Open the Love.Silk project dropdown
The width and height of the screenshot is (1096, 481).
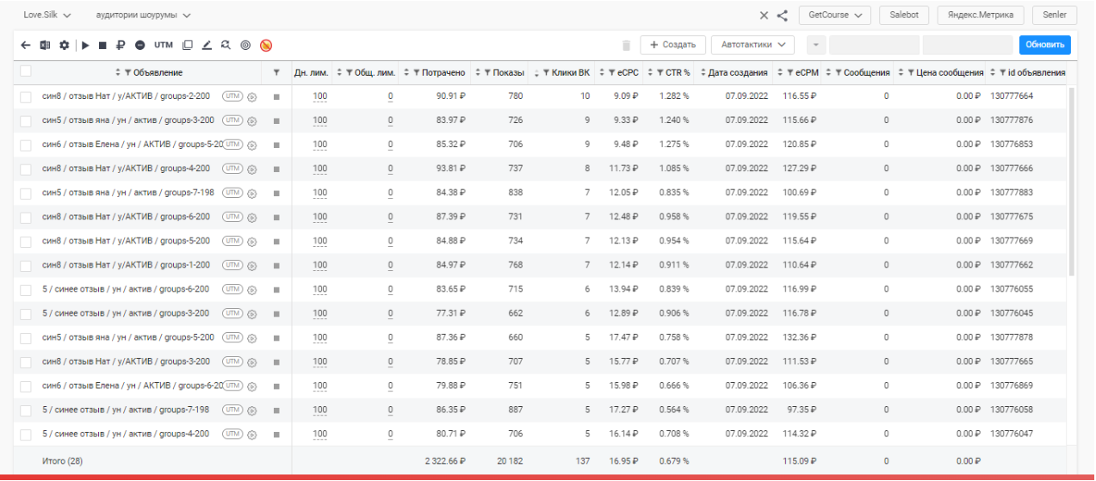[x=47, y=15]
